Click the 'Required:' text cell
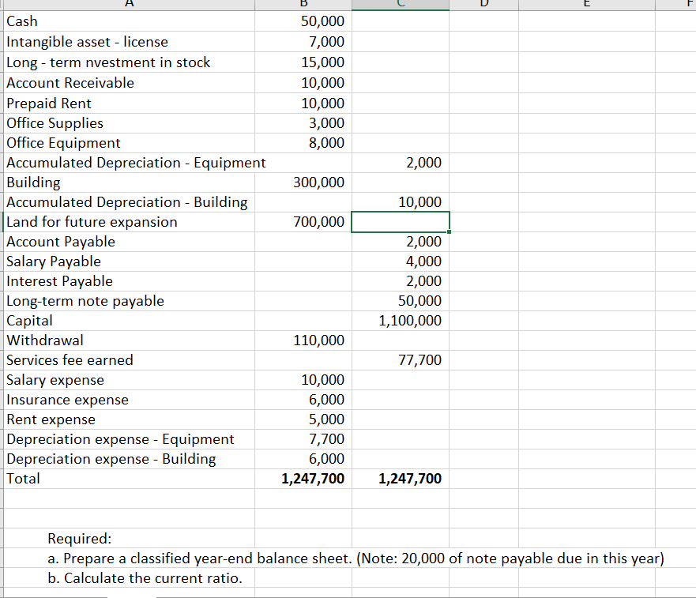 [80, 539]
